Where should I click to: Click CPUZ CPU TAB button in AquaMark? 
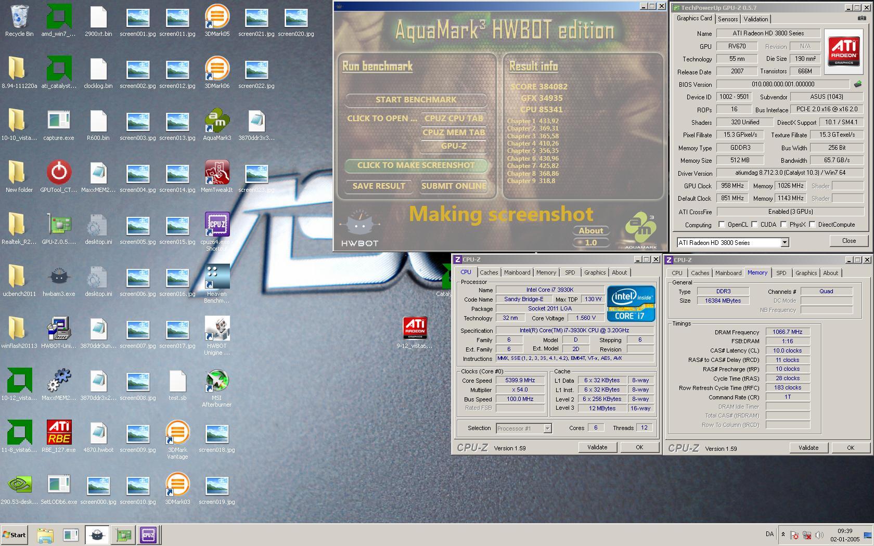click(x=454, y=119)
